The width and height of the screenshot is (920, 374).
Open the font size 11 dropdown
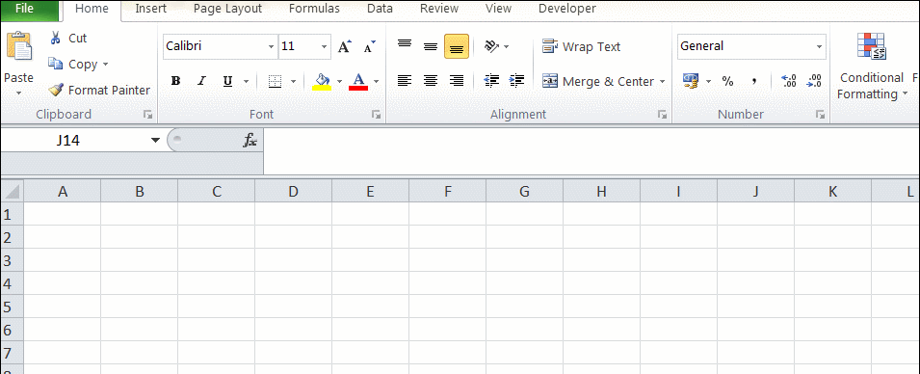point(325,47)
